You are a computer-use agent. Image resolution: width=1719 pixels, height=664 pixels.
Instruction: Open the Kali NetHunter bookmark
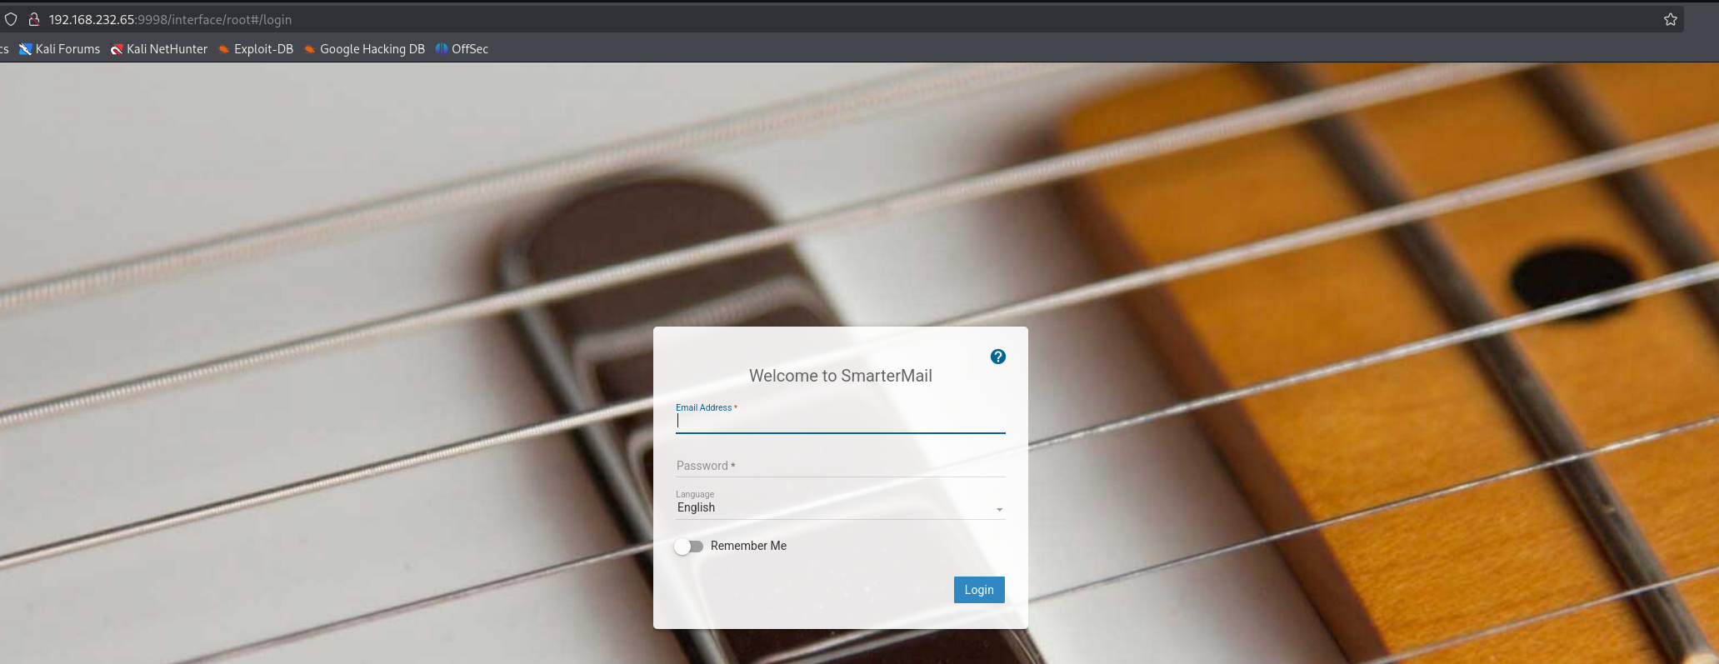coord(159,49)
